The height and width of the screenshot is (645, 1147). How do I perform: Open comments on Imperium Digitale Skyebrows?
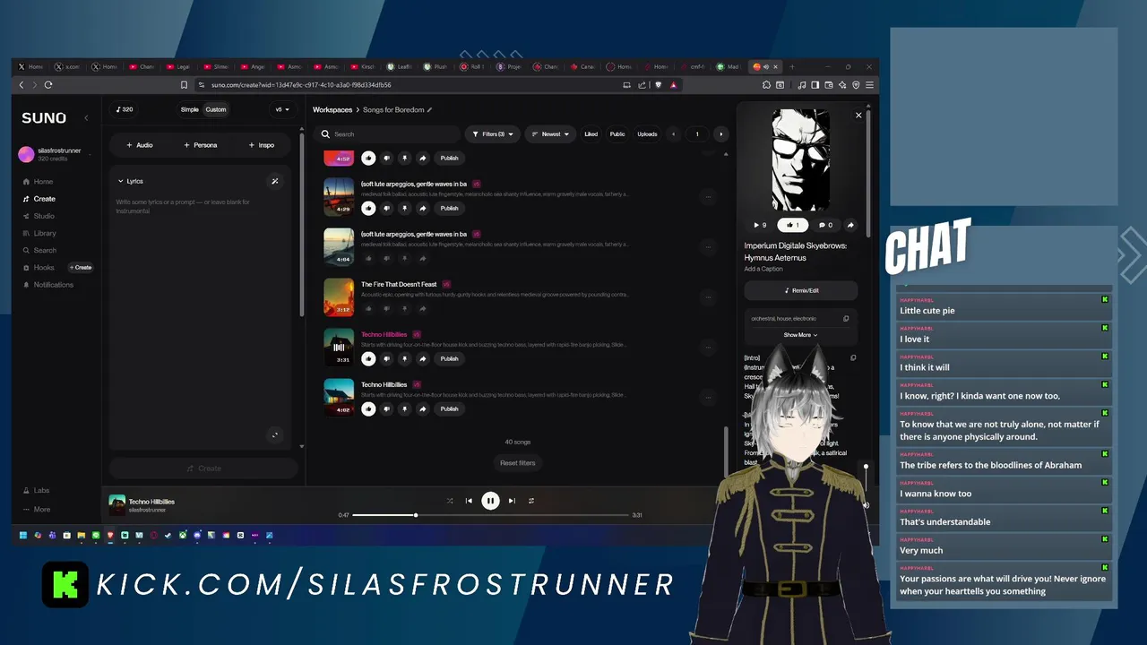click(824, 225)
